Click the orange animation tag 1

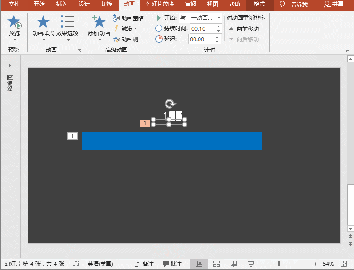[145, 123]
